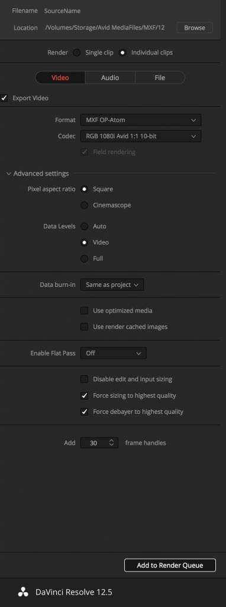Click the frame handles stepper arrows
Image resolution: width=226 pixels, height=607 pixels.
(x=112, y=443)
